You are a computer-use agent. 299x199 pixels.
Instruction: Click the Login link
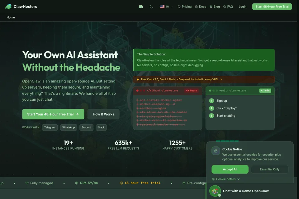(243, 7)
